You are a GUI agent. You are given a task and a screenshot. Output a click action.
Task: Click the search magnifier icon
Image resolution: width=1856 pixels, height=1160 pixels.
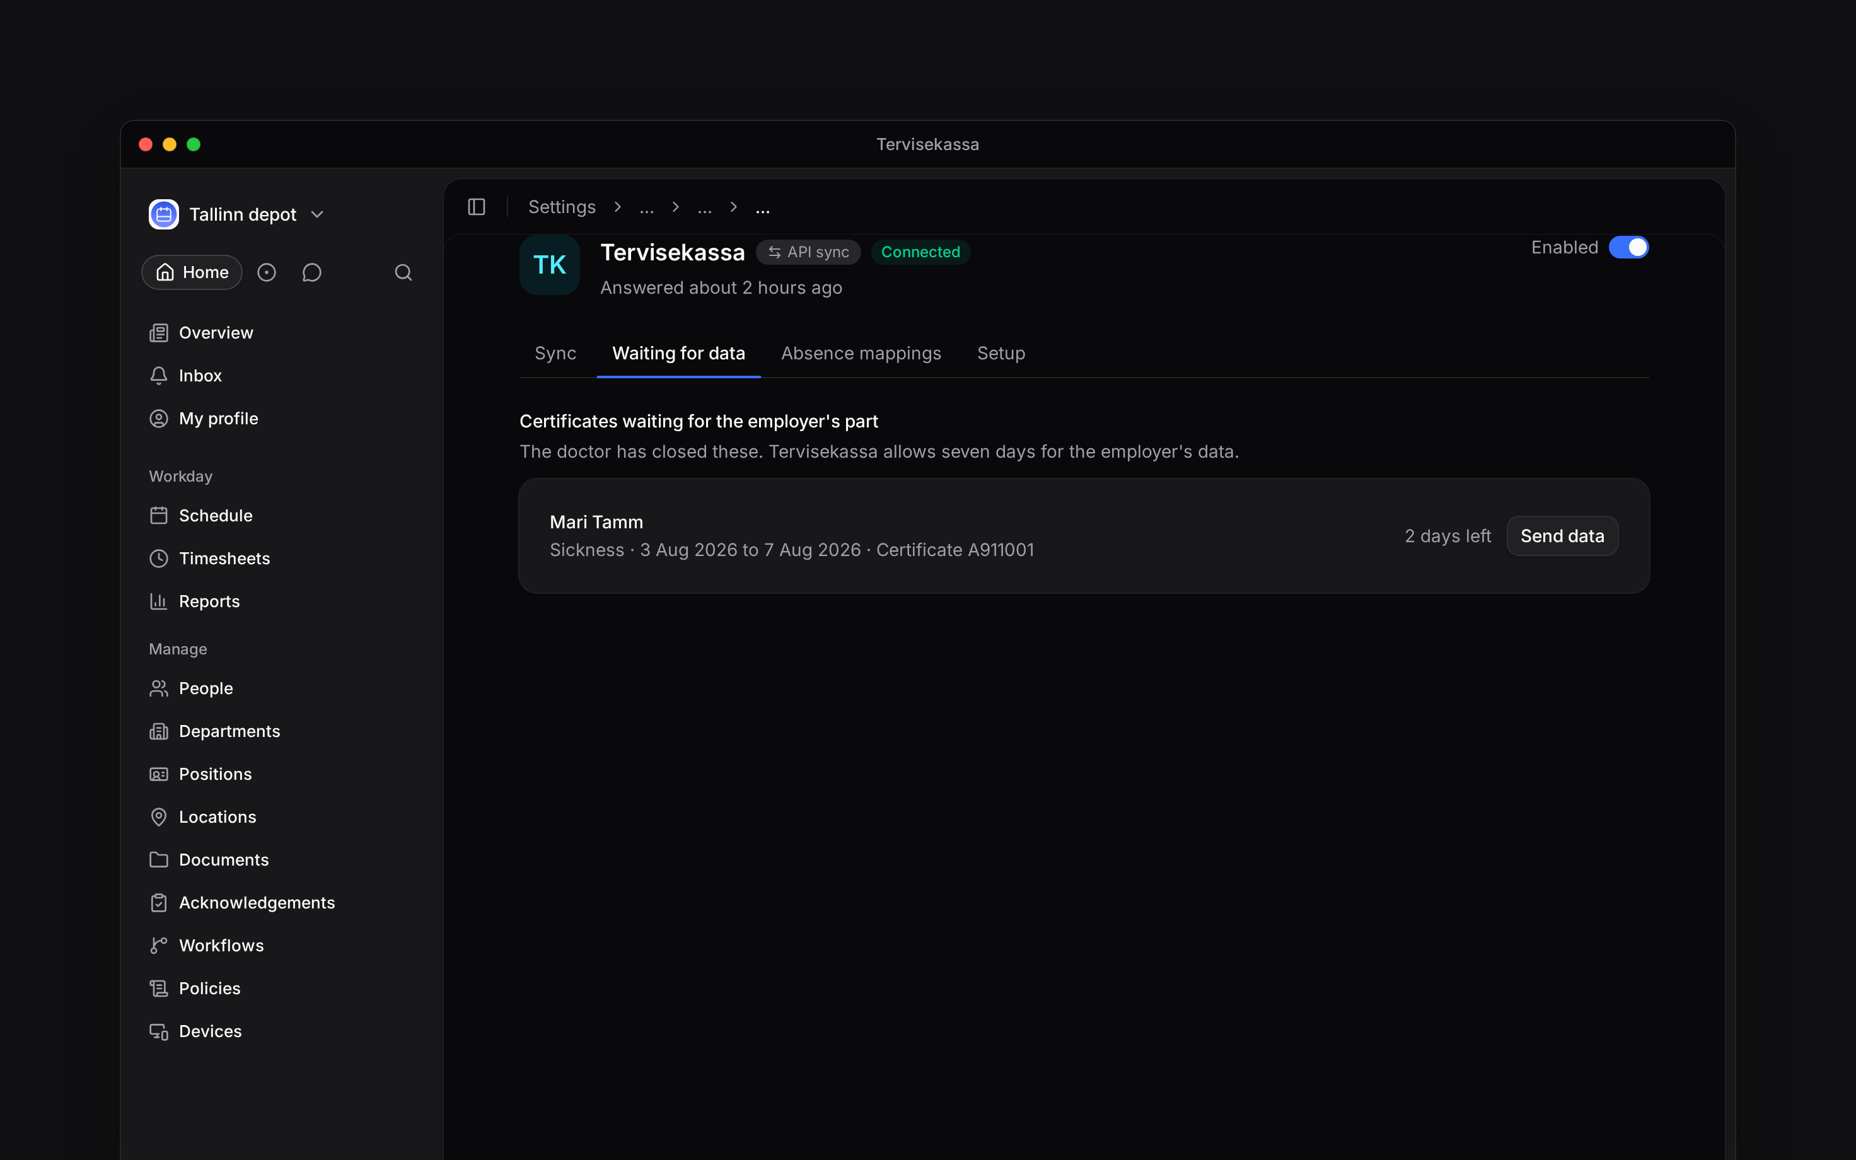tap(403, 272)
